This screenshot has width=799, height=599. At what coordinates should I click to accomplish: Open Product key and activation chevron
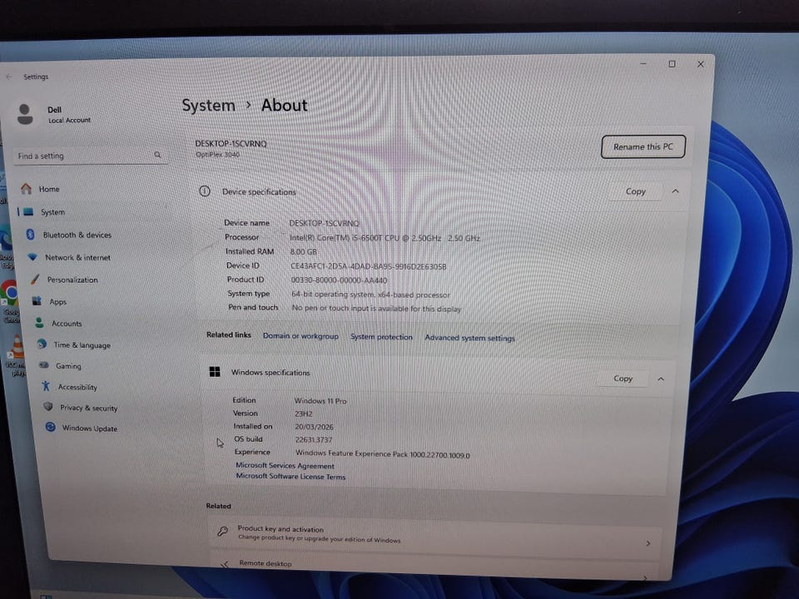coord(648,543)
